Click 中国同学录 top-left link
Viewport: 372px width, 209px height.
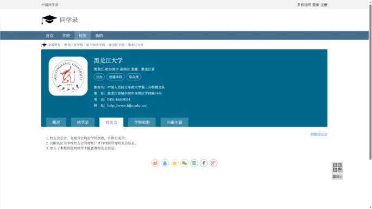tap(49, 5)
